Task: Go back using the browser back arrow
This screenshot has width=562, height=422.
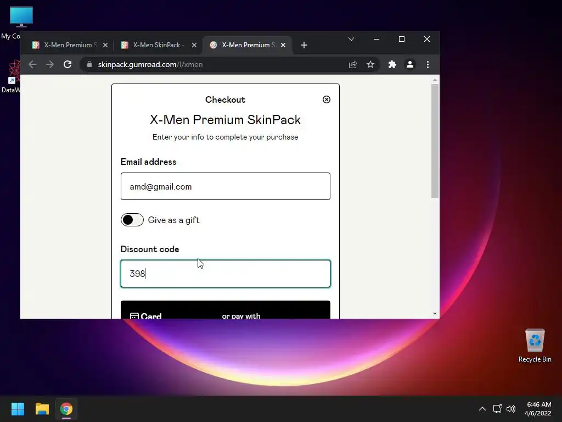Action: (x=32, y=64)
